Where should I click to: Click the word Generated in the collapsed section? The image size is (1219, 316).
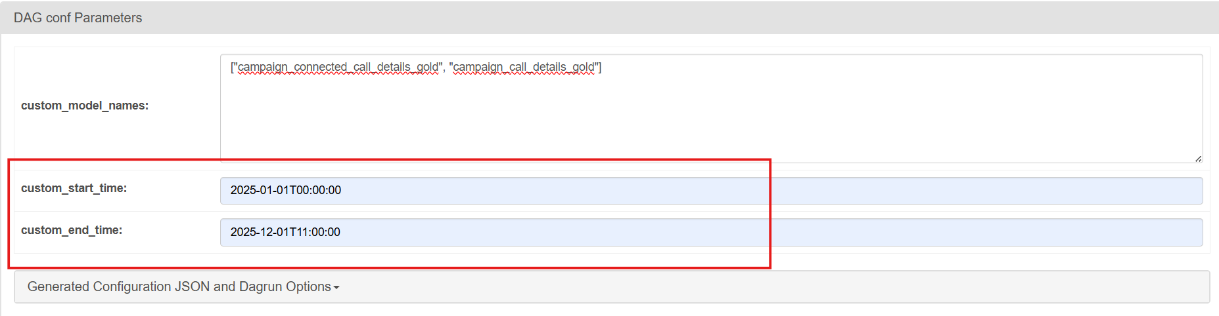[x=58, y=287]
